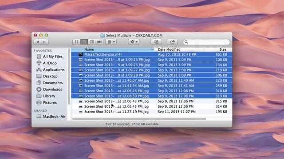Screen dimensions: 284x159
Task: Click the Library folder icon
Action: 39,96
